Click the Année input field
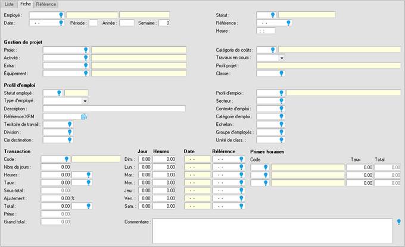Viewport: 405px width, 247px height. [127, 23]
